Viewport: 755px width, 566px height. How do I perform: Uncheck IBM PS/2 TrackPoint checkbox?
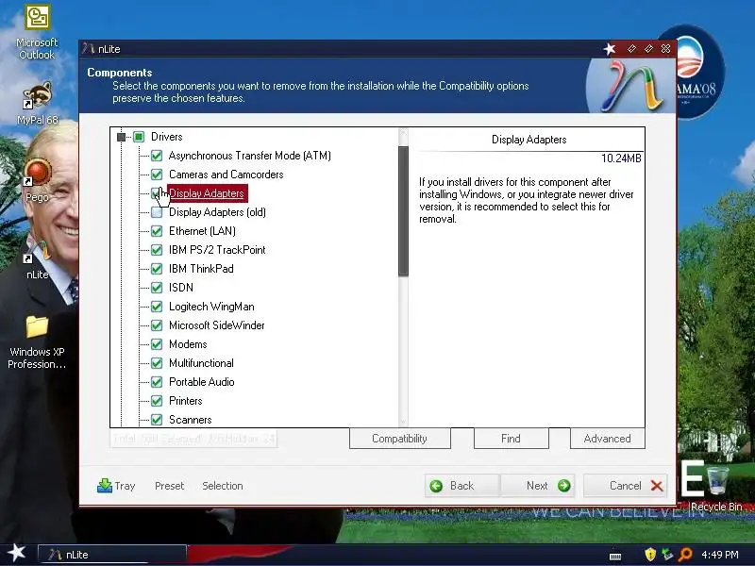click(x=157, y=250)
